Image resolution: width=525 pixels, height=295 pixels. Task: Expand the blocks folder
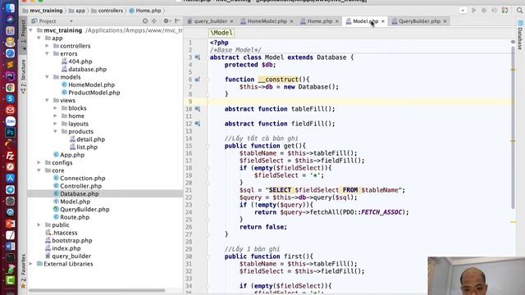55,108
